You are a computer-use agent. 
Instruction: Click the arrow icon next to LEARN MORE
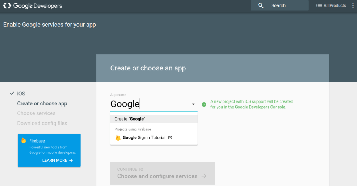point(71,161)
